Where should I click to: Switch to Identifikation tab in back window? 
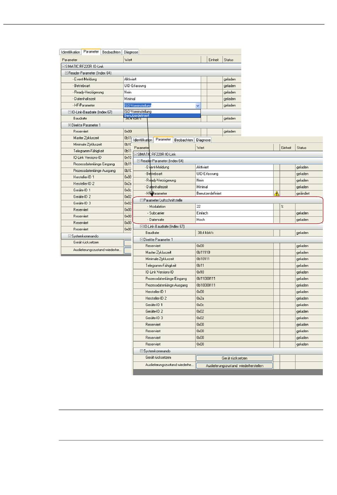(x=71, y=52)
